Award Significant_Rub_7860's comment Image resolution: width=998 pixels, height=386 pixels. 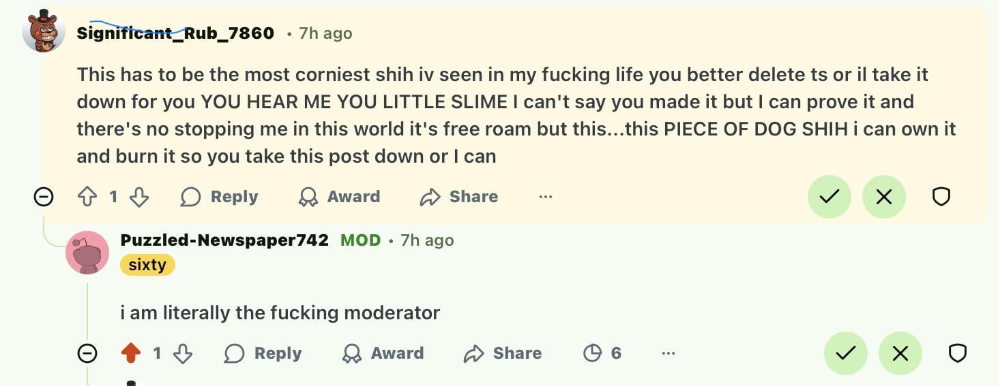point(340,197)
